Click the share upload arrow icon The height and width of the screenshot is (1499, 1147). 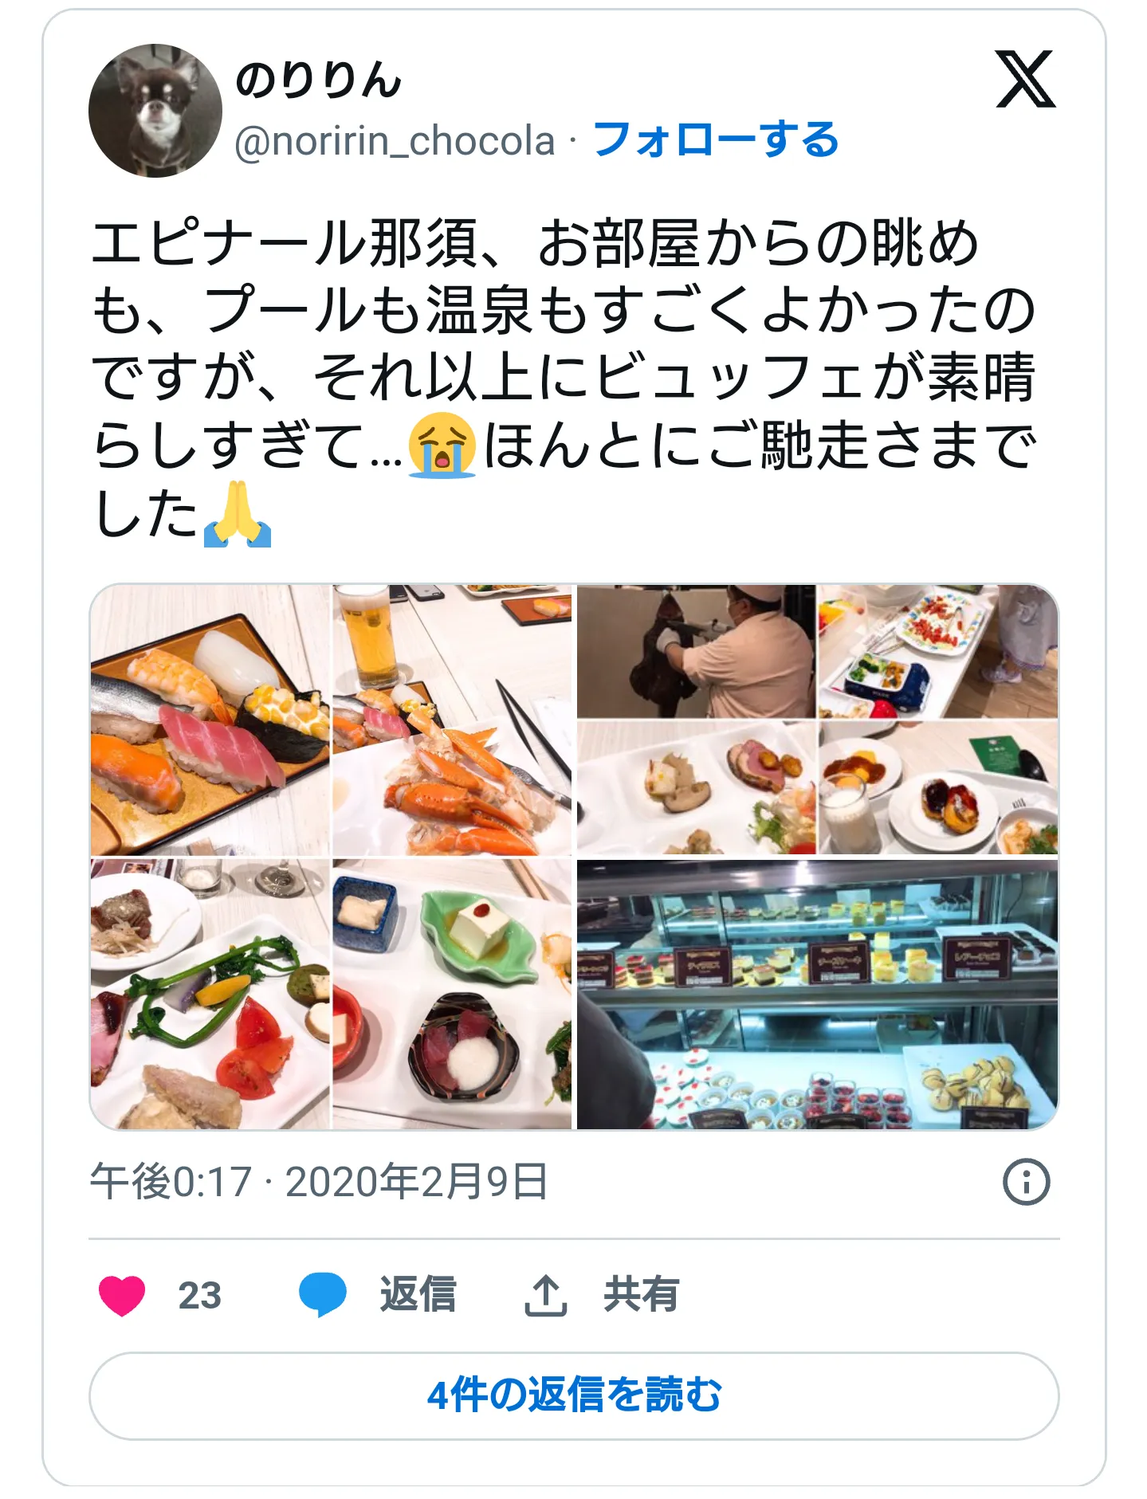tap(546, 1295)
